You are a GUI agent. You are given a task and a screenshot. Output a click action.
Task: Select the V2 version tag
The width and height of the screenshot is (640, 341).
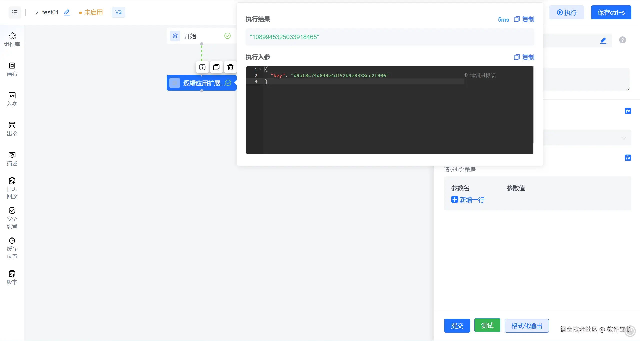pos(118,12)
